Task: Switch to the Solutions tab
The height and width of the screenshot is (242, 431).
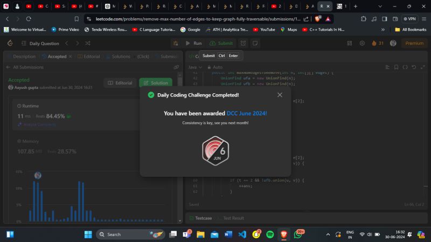Action: tap(119, 57)
